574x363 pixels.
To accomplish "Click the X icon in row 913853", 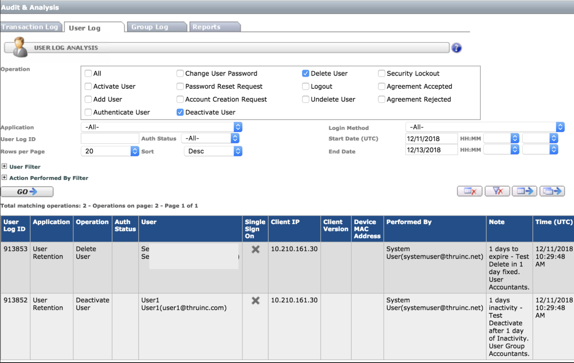I will (256, 250).
